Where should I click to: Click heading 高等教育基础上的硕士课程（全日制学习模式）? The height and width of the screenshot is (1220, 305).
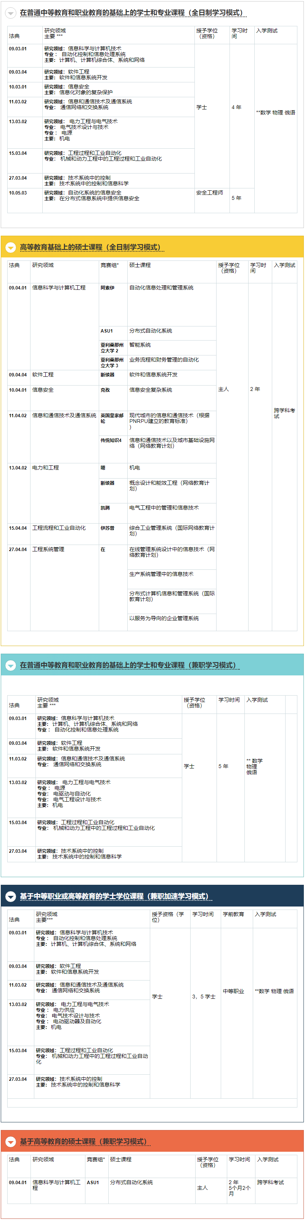[92, 247]
